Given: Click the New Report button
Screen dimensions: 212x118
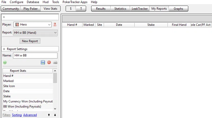Looking at the screenshot, I should point(30,41).
